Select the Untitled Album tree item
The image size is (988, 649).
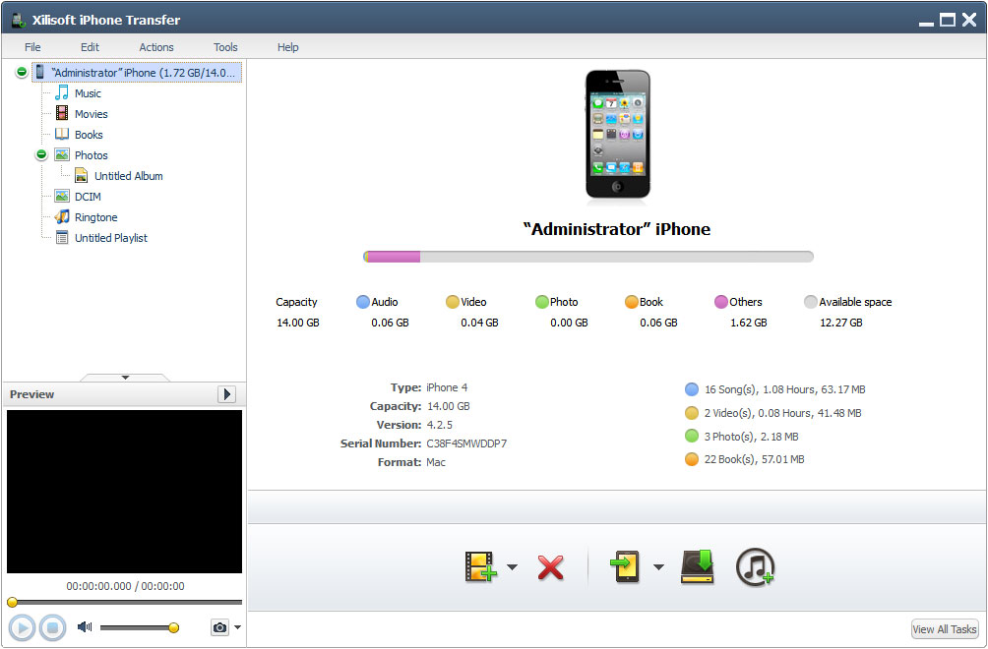tap(129, 176)
